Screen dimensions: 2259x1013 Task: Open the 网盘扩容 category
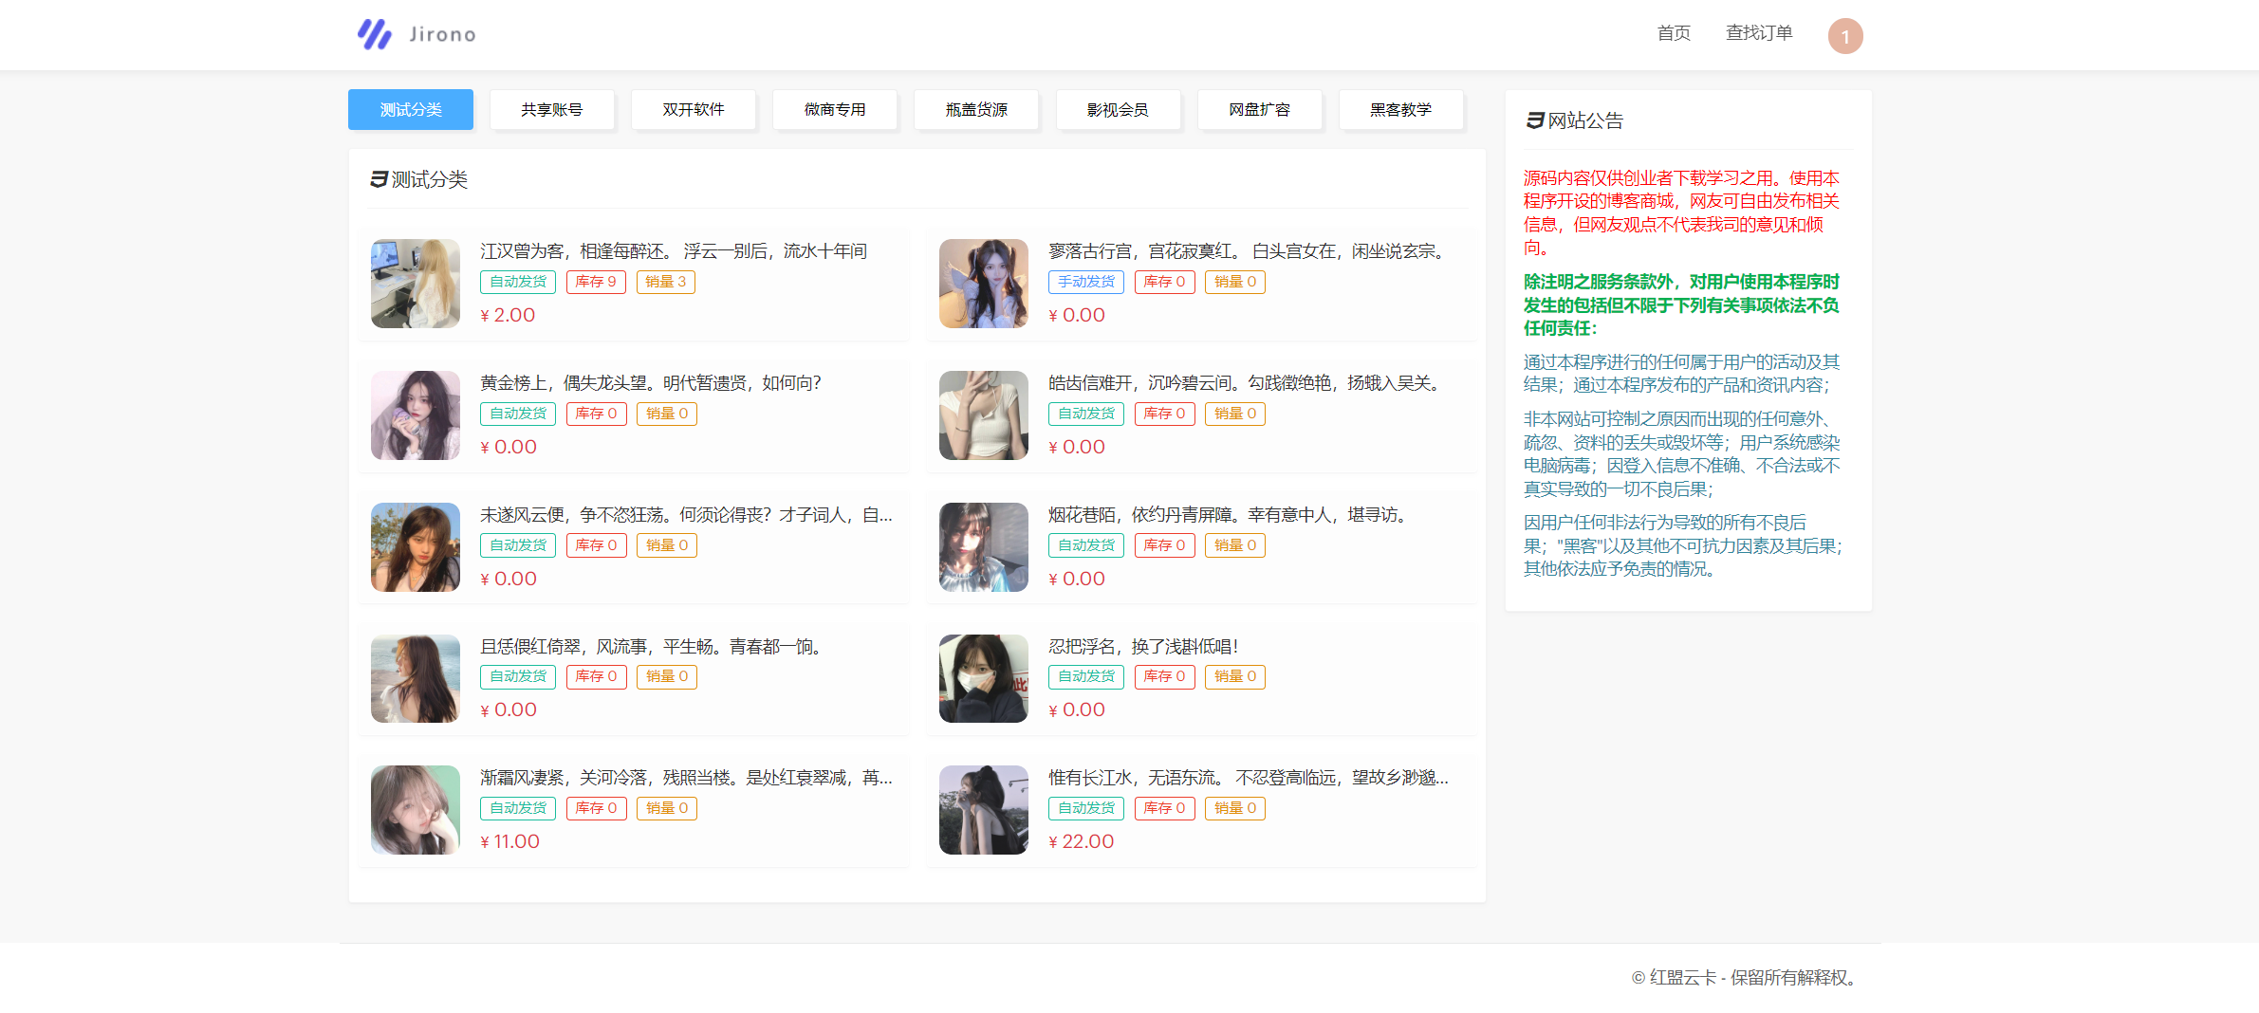pos(1260,109)
